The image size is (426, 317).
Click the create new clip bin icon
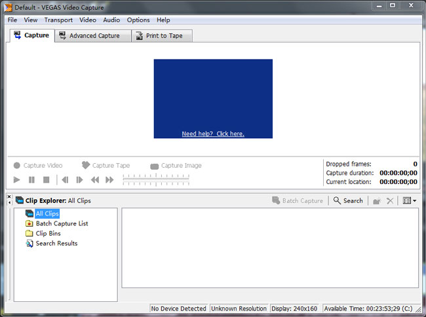click(x=377, y=201)
